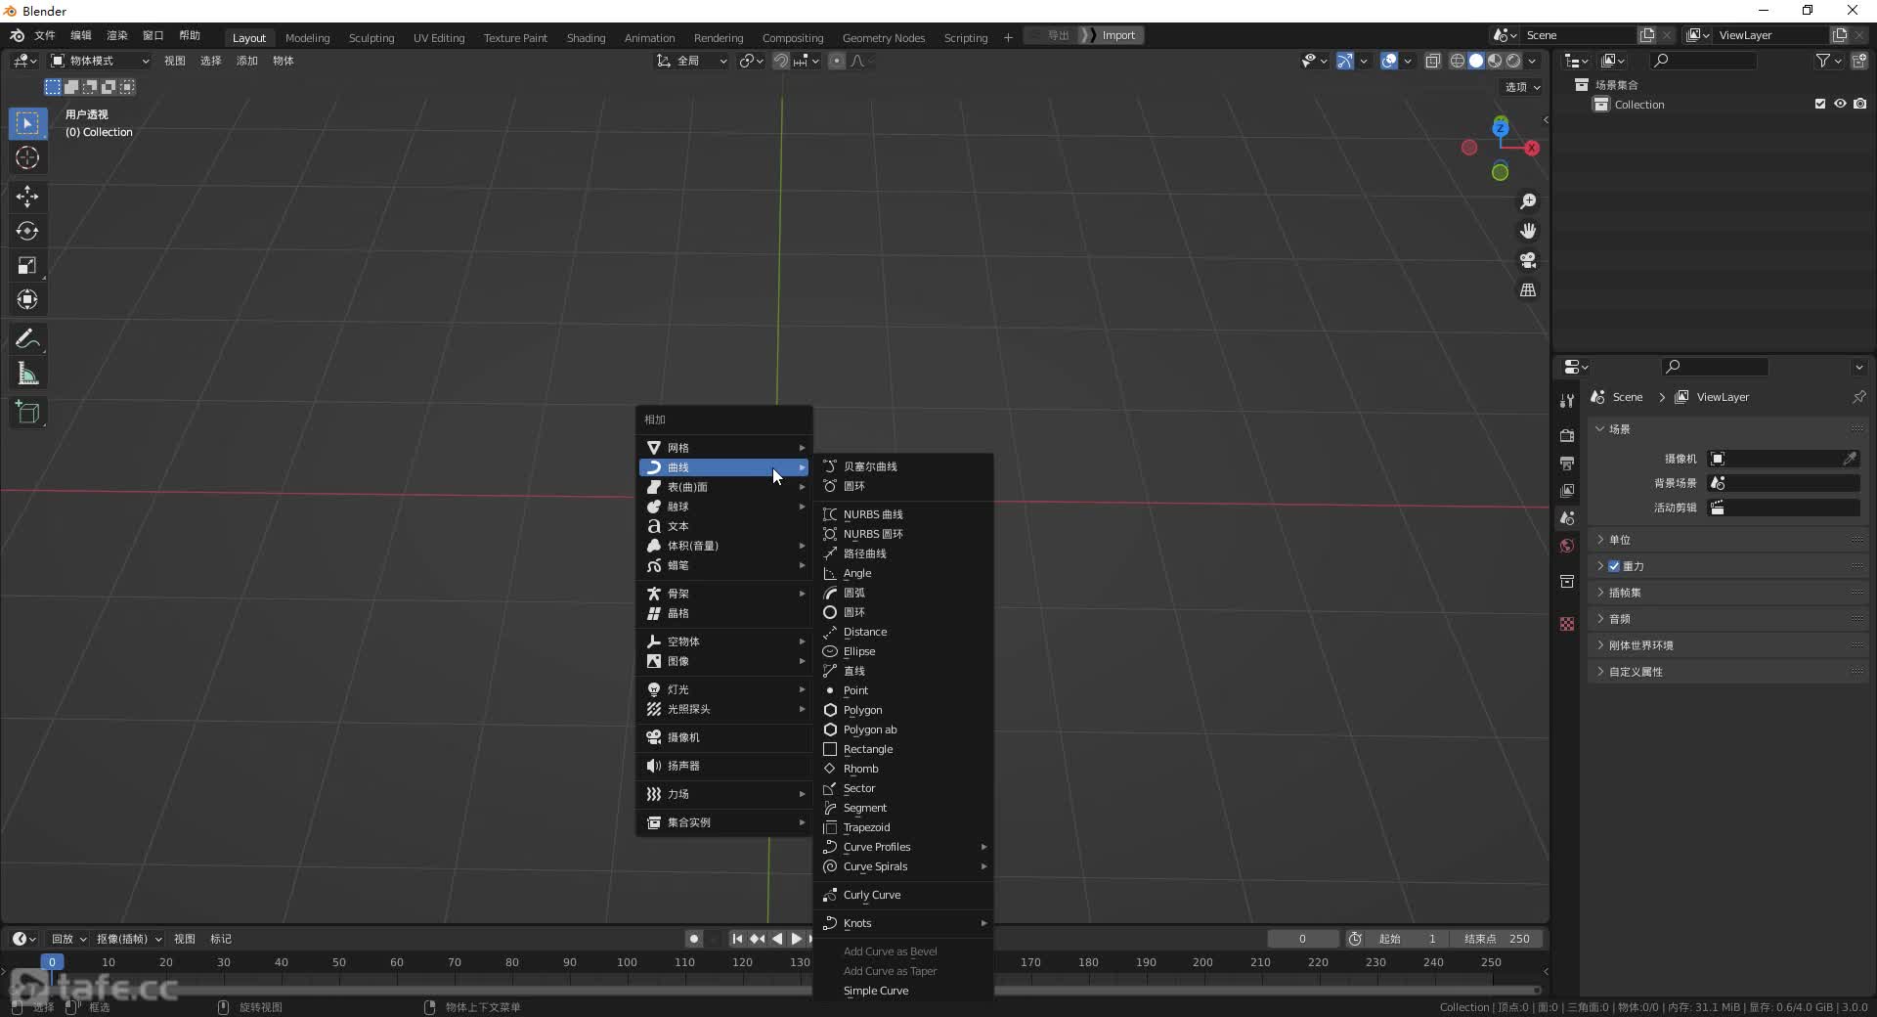Open the Curve Spirals submenu
Image resolution: width=1877 pixels, height=1017 pixels.
903,866
